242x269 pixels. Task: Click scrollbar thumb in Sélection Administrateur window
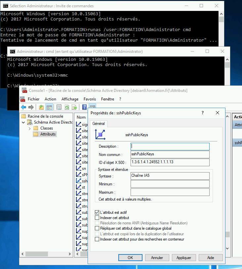pos(221,19)
